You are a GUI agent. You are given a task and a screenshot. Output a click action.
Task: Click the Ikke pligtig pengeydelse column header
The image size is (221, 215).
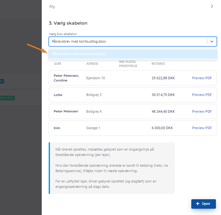(128, 64)
